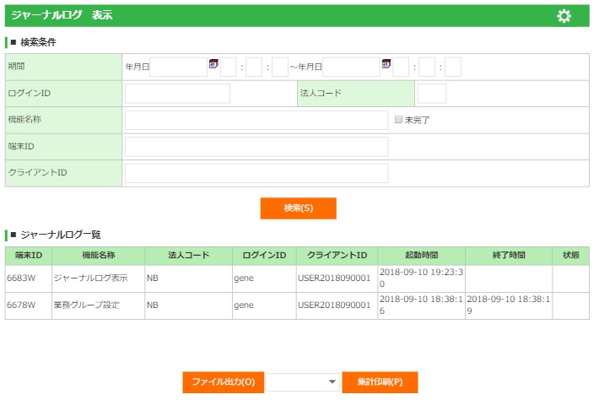
Task: Click the start date 年月日 input field
Action: pos(178,67)
